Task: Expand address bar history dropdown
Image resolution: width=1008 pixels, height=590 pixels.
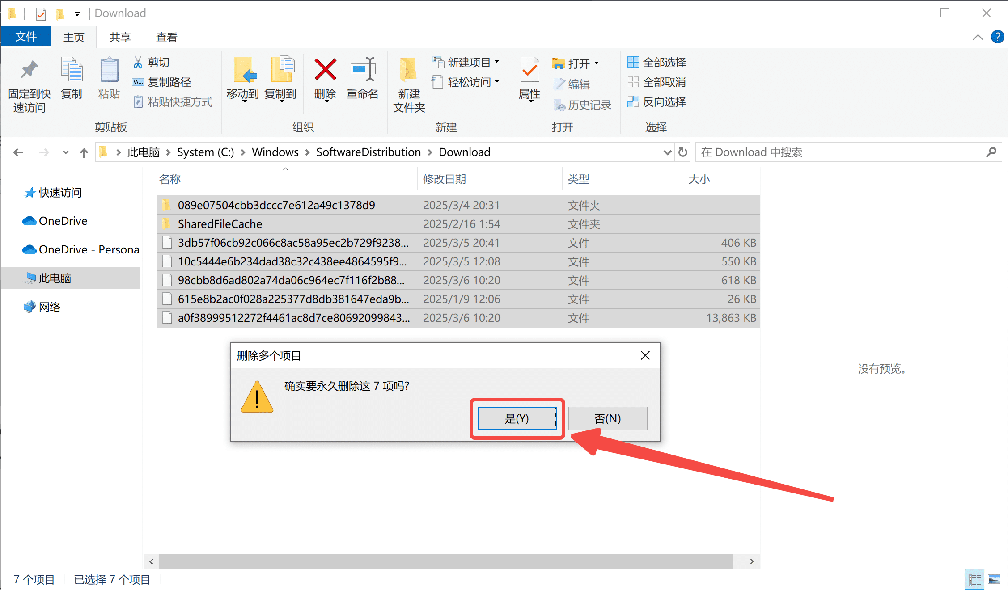Action: 667,152
